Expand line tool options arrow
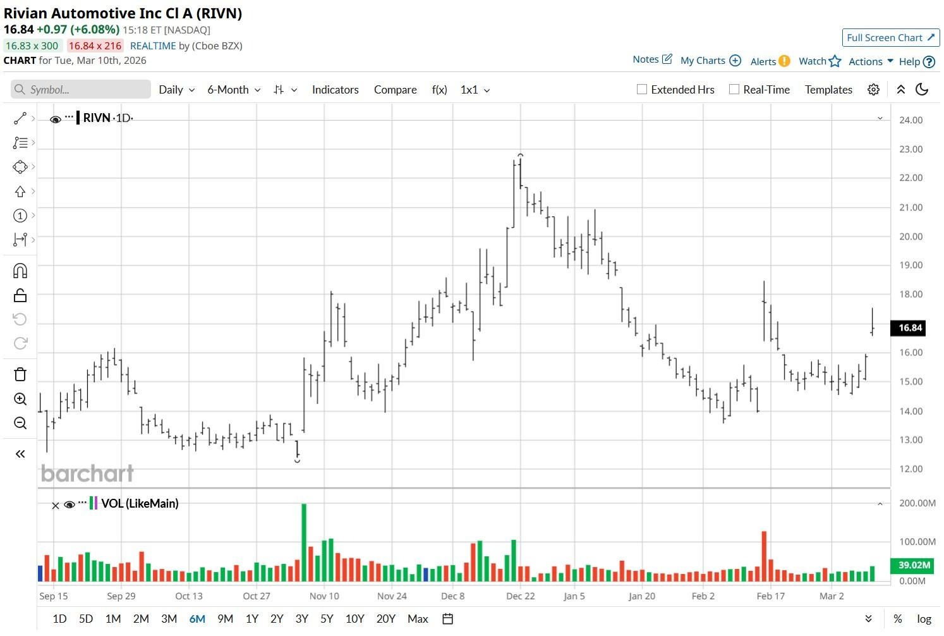The width and height of the screenshot is (944, 636). point(33,118)
